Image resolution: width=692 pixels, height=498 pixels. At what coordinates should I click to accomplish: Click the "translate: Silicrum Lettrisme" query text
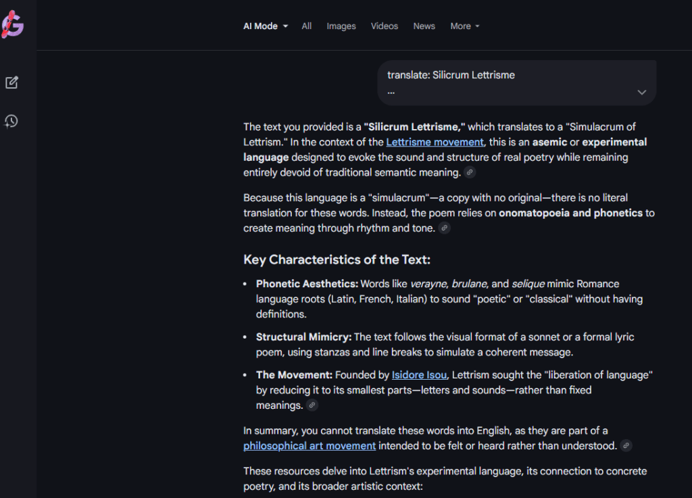click(451, 75)
